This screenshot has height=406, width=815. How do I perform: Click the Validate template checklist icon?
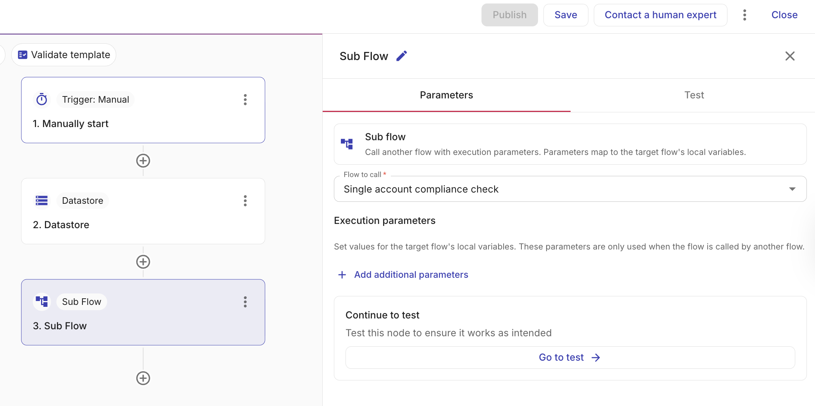23,55
